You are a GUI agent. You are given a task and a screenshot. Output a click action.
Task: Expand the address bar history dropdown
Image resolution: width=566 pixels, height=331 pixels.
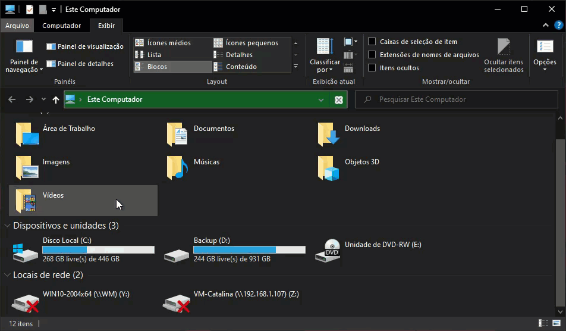coord(321,100)
